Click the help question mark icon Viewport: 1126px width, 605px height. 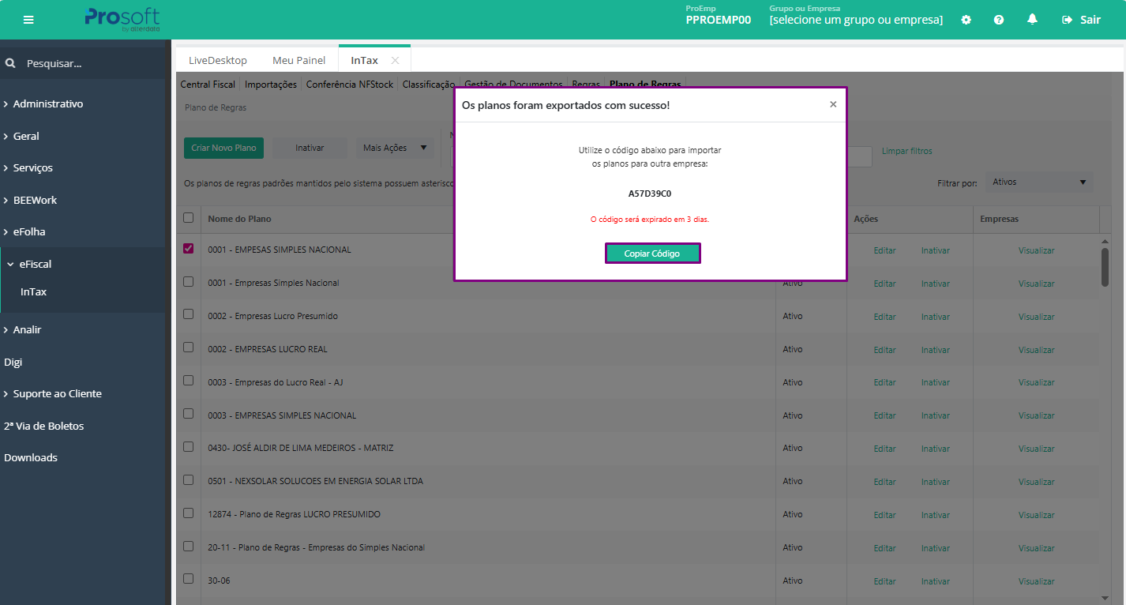coord(999,20)
